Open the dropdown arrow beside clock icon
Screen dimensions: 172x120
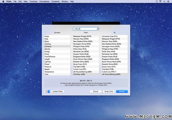pyautogui.click(x=49, y=91)
